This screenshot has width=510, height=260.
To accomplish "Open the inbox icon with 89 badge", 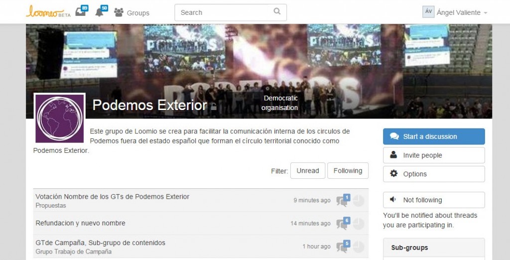I will [82, 11].
